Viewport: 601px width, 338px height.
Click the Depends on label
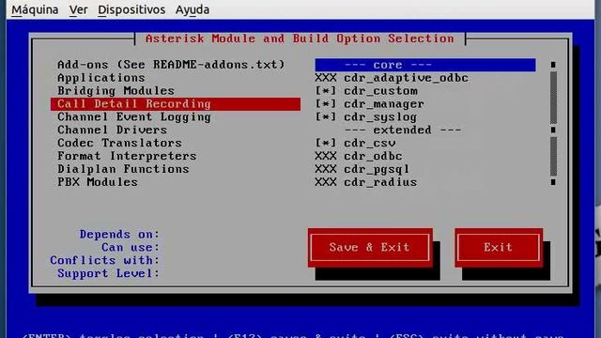tap(119, 234)
